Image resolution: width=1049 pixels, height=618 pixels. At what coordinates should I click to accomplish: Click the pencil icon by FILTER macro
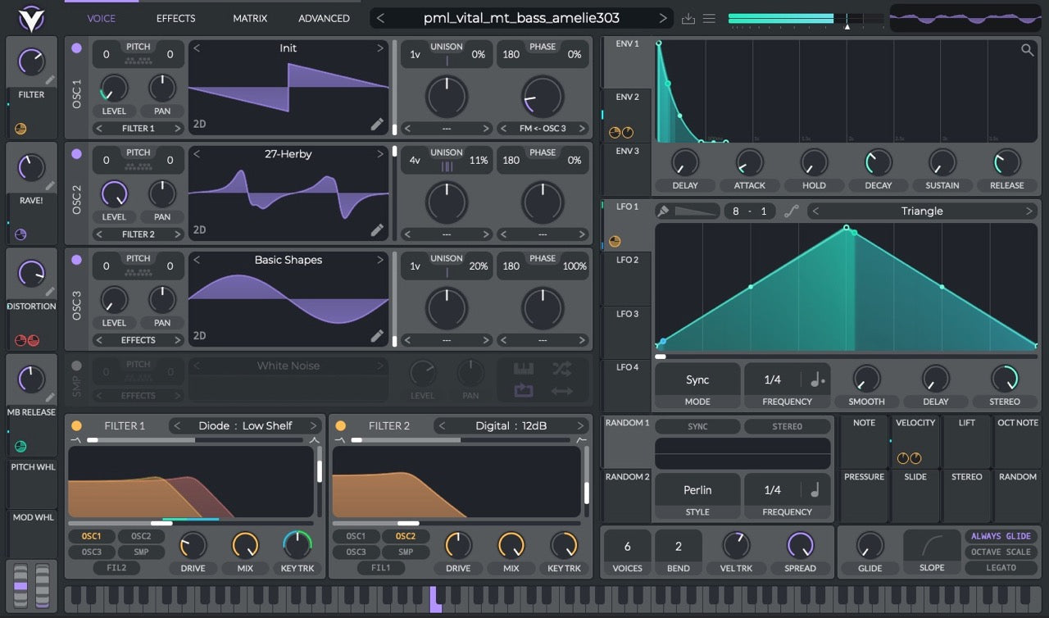[51, 80]
